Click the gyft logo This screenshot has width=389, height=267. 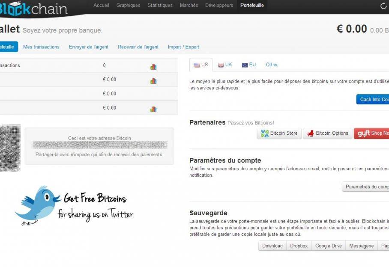tap(364, 133)
